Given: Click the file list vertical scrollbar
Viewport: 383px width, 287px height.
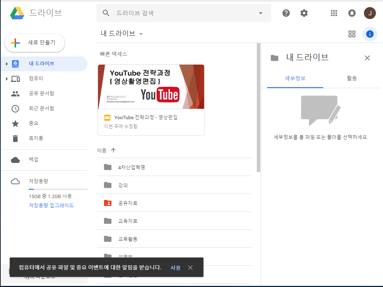Looking at the screenshot, I should click(258, 108).
